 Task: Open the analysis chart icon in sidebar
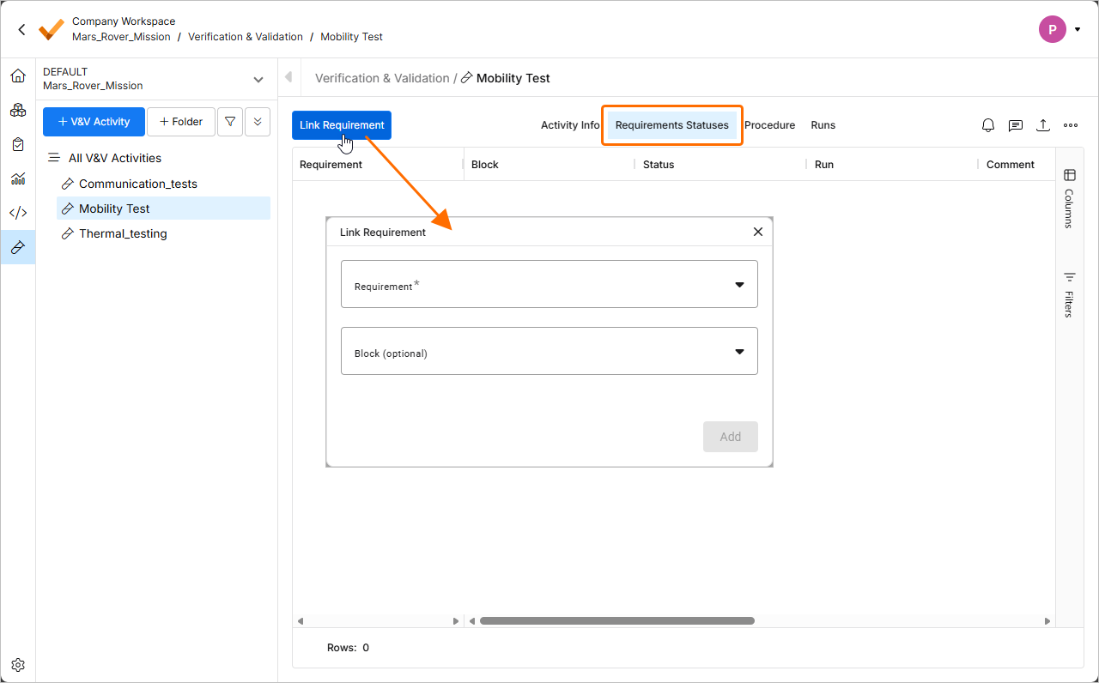click(x=18, y=178)
